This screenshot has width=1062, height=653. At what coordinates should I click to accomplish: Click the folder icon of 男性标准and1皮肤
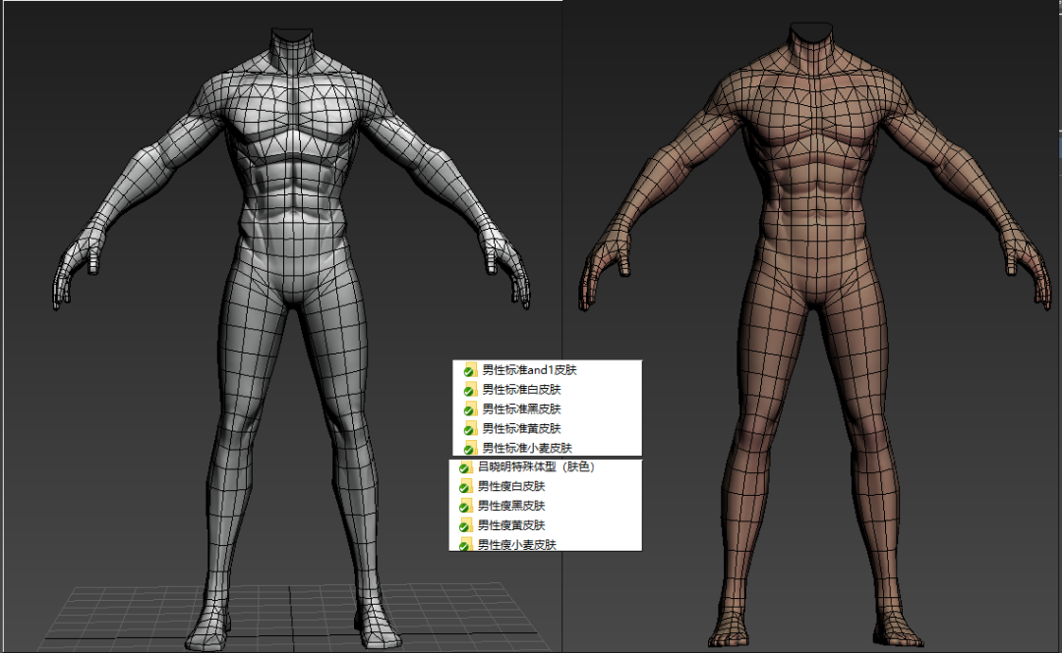click(x=470, y=370)
